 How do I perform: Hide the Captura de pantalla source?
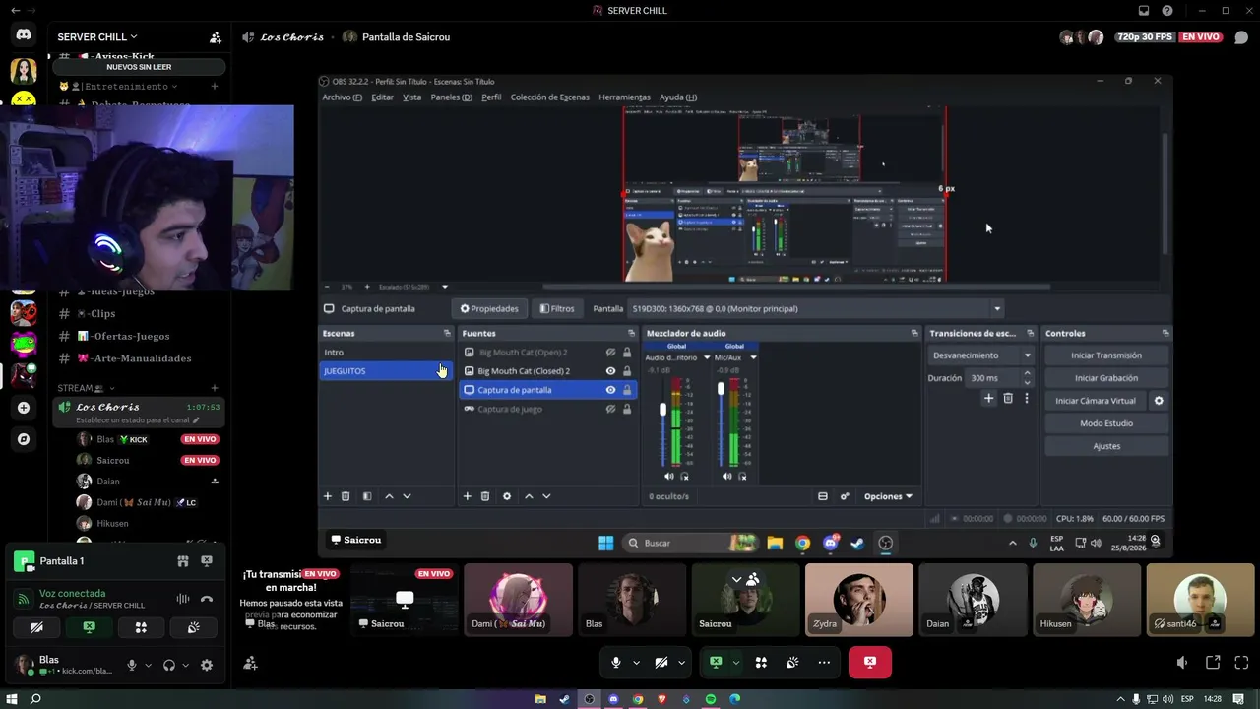click(x=610, y=390)
